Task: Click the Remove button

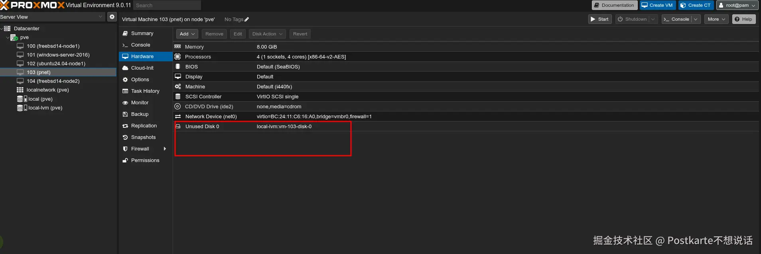Action: click(214, 34)
